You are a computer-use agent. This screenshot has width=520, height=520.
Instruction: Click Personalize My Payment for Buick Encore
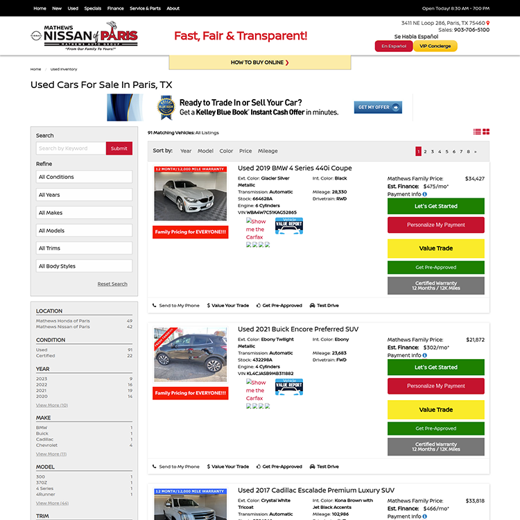pyautogui.click(x=436, y=386)
